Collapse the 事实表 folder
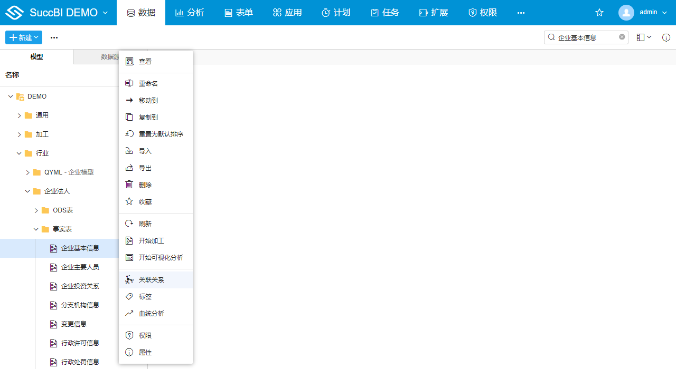The image size is (676, 369). coord(36,229)
